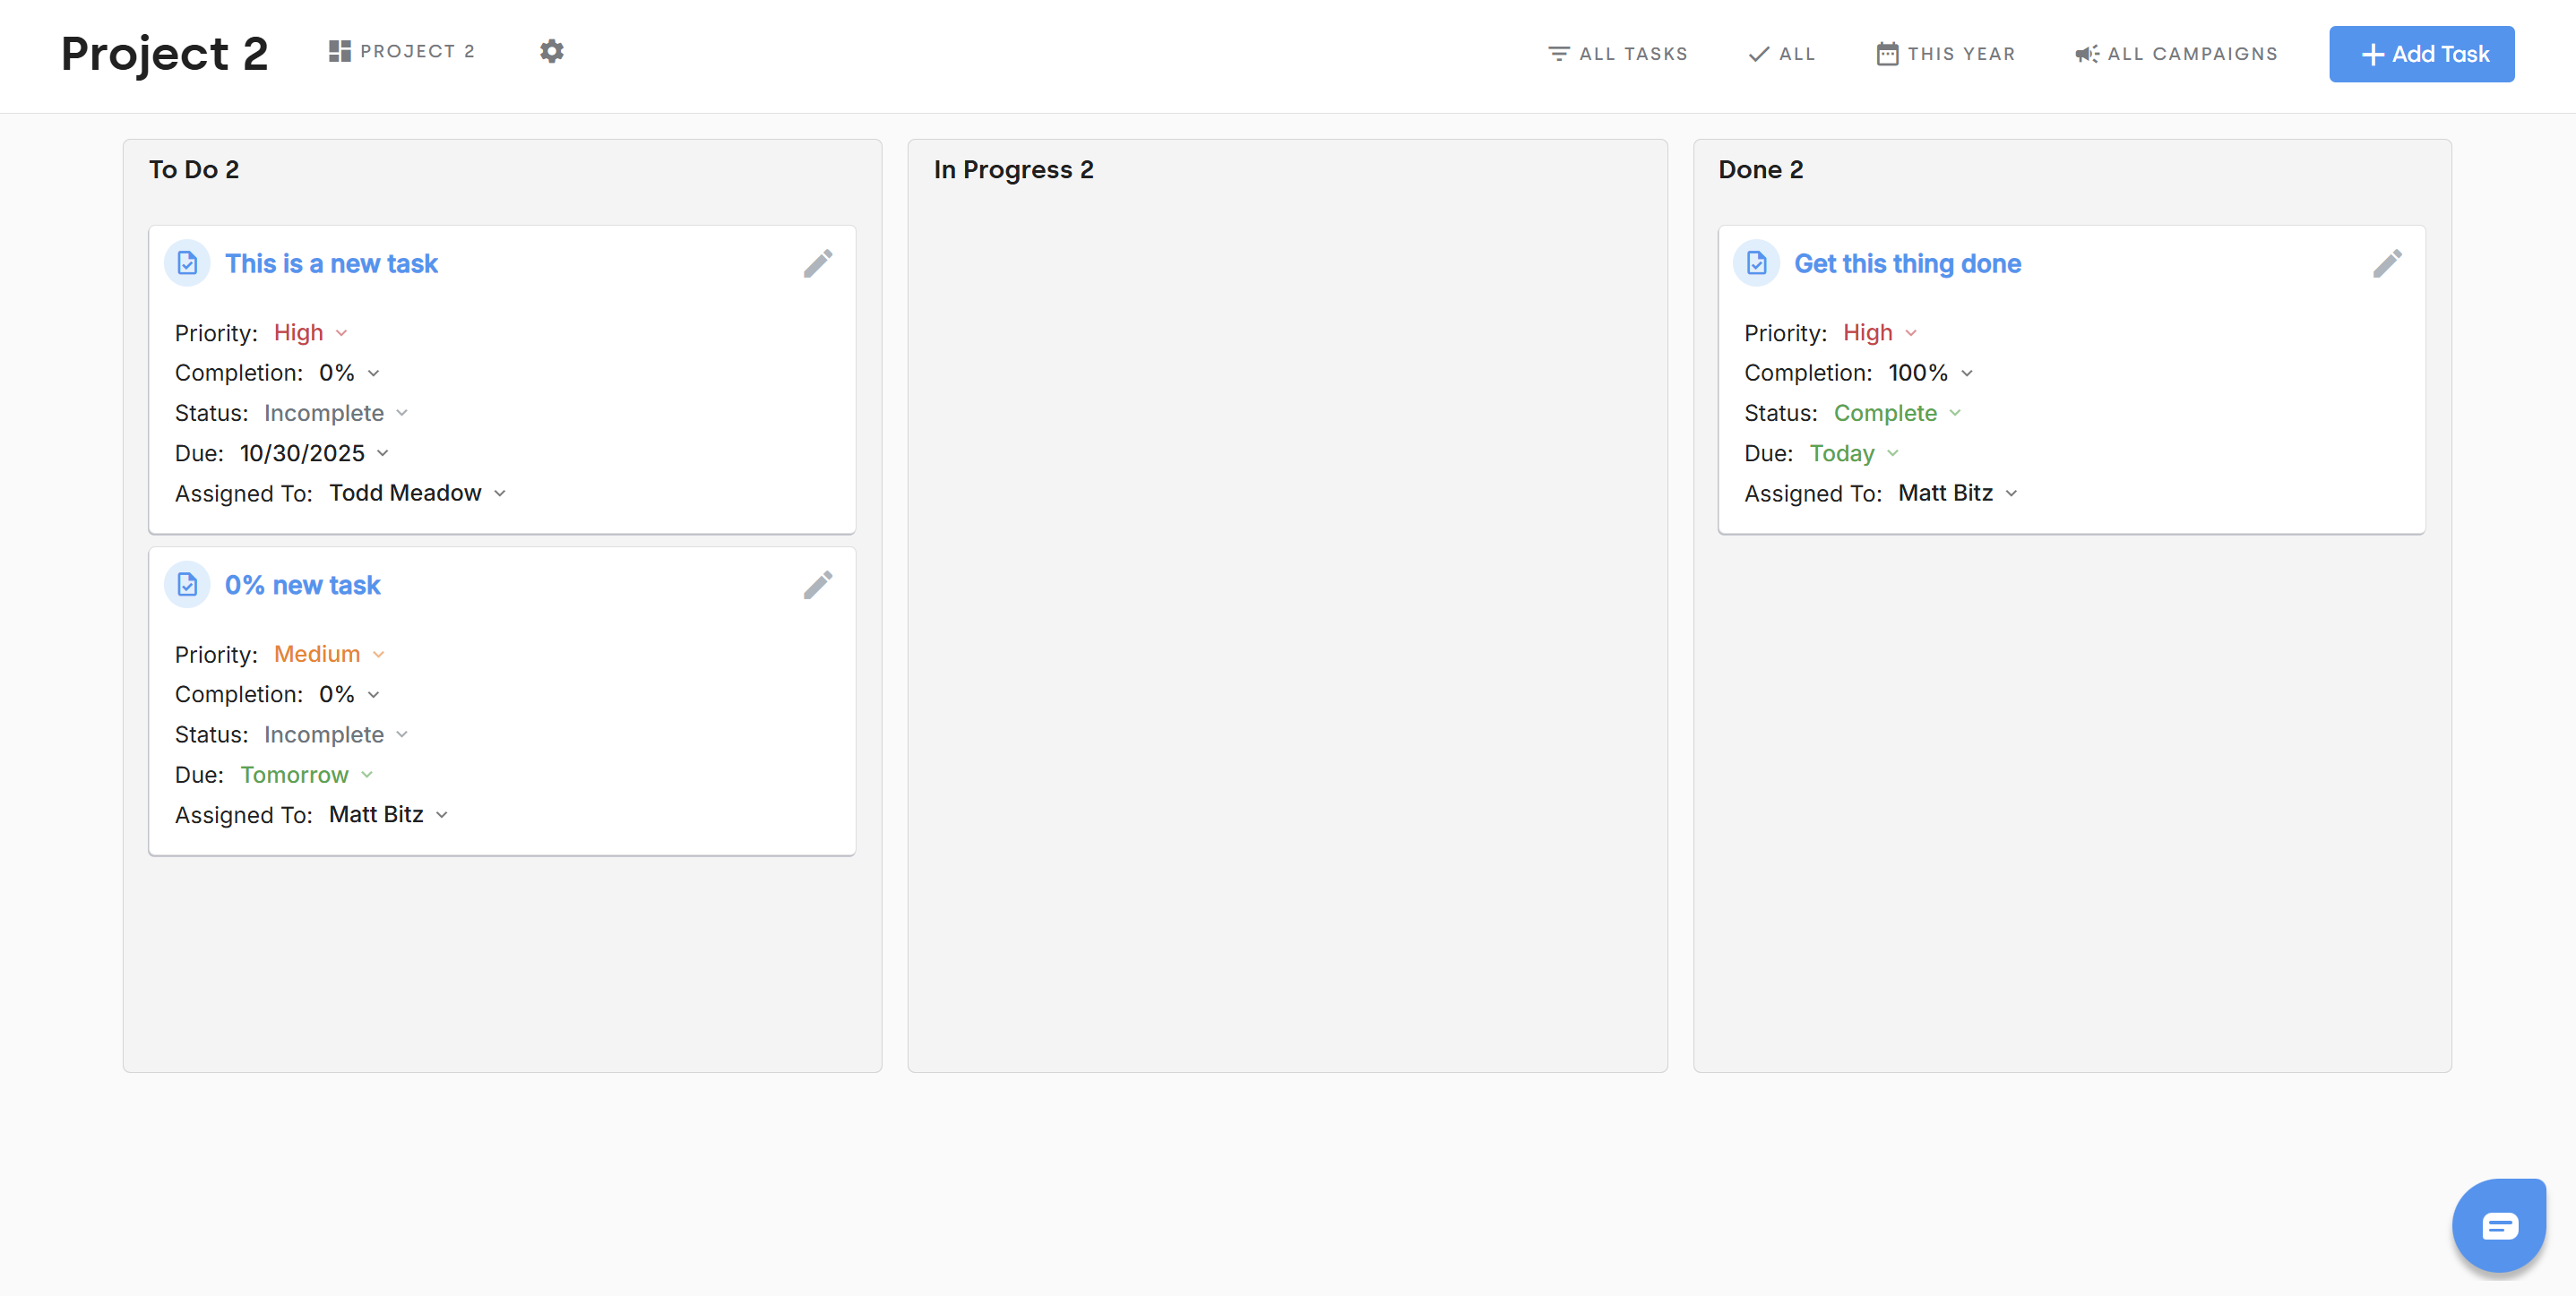Open This Year date range filter
Image resolution: width=2576 pixels, height=1296 pixels.
coord(1945,54)
